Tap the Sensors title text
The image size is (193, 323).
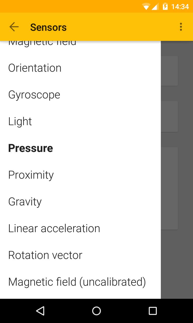pos(48,27)
